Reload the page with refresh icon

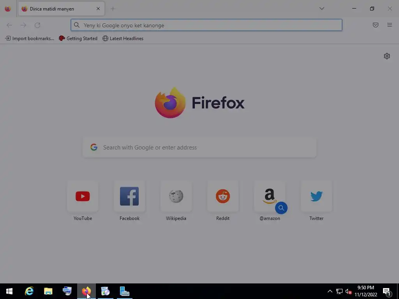[x=37, y=25]
